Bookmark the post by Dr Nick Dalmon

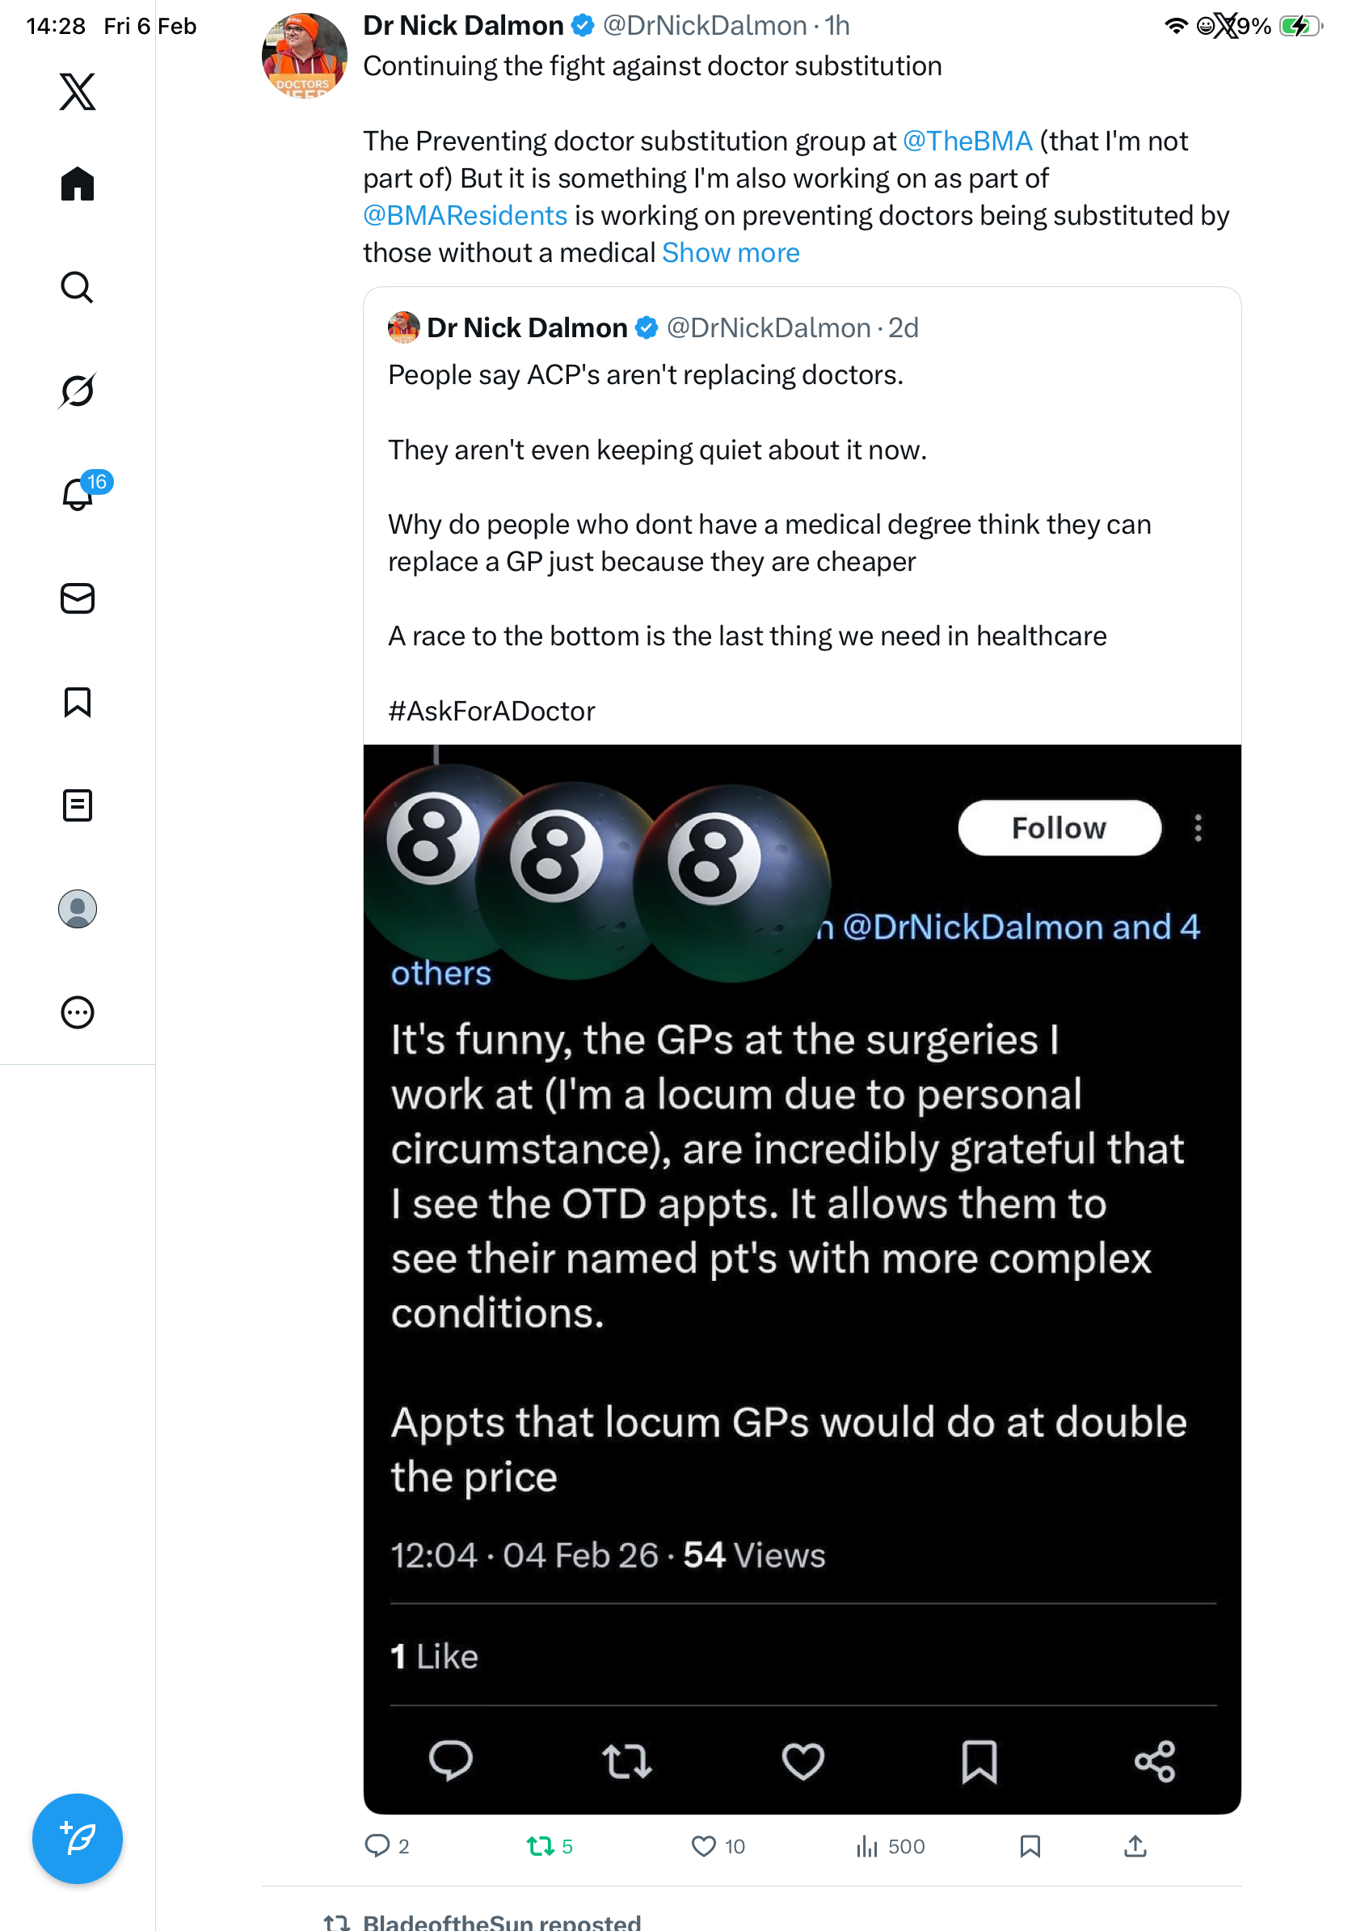[x=1030, y=1846]
